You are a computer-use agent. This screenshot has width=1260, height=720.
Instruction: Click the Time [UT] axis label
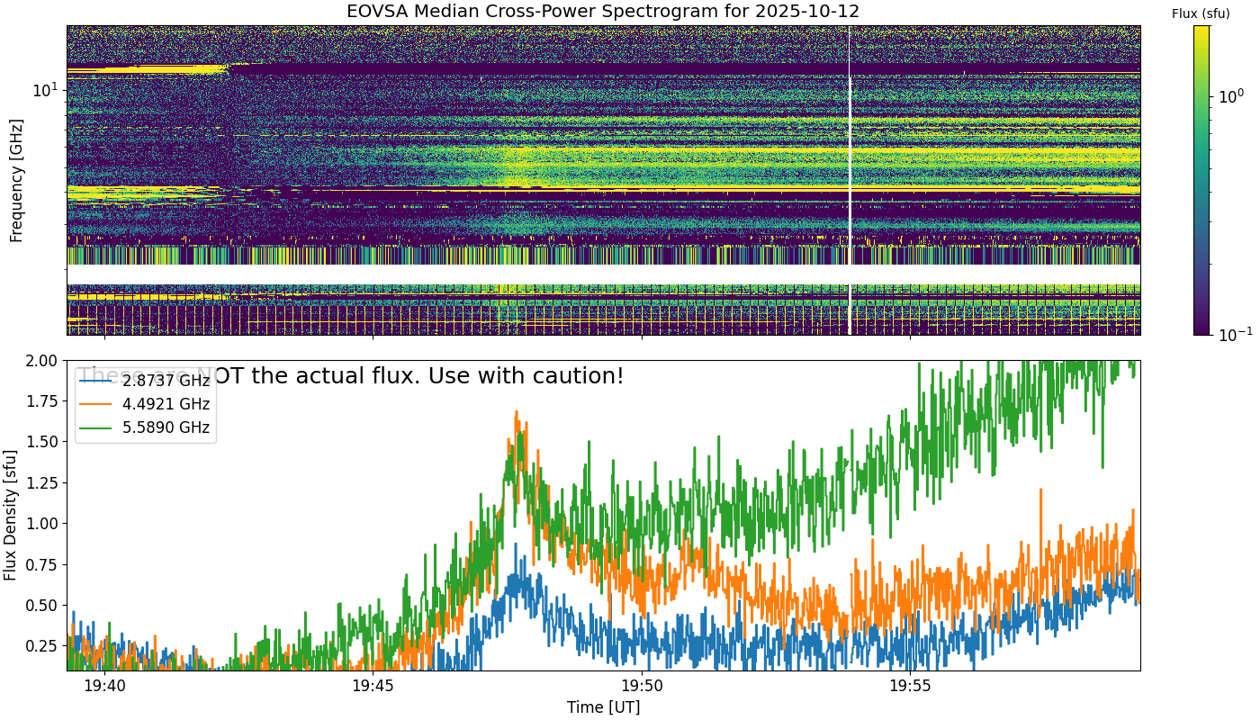[x=603, y=707]
